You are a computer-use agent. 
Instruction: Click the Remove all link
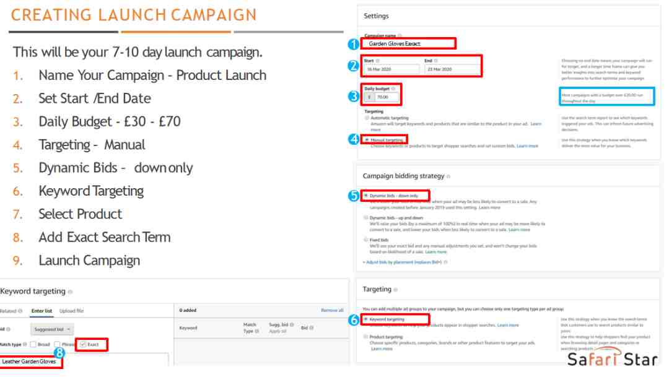coord(332,311)
